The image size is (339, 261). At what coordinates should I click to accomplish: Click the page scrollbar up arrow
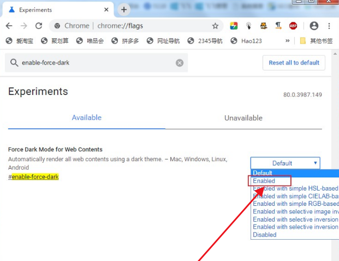(x=335, y=54)
